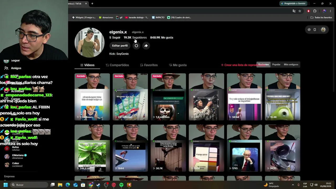View the 19.3K Seguidores list
The height and width of the screenshot is (189, 336).
(135, 38)
